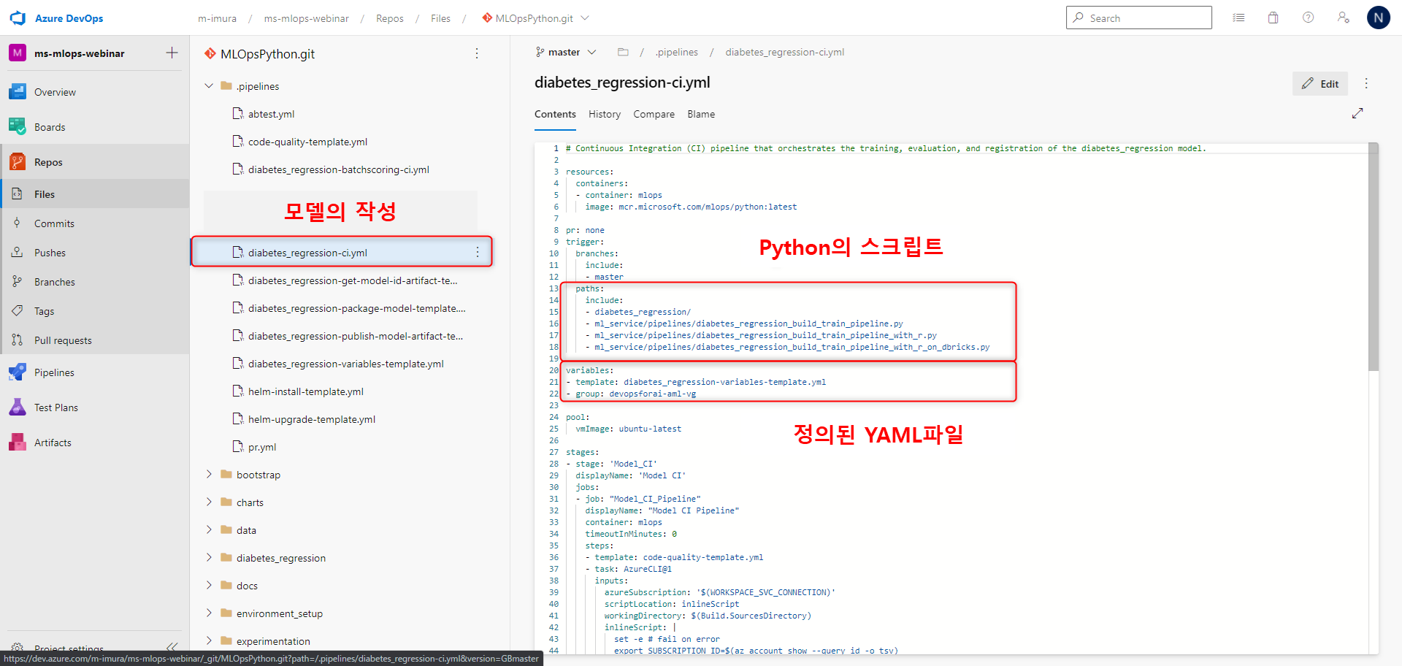Viewport: 1402px width, 666px height.
Task: Open the N user profile avatar
Action: (x=1378, y=18)
